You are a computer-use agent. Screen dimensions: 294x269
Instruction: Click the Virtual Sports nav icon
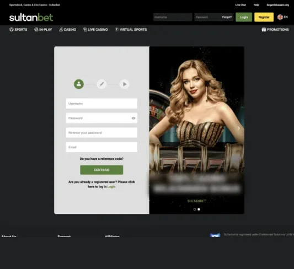click(116, 29)
